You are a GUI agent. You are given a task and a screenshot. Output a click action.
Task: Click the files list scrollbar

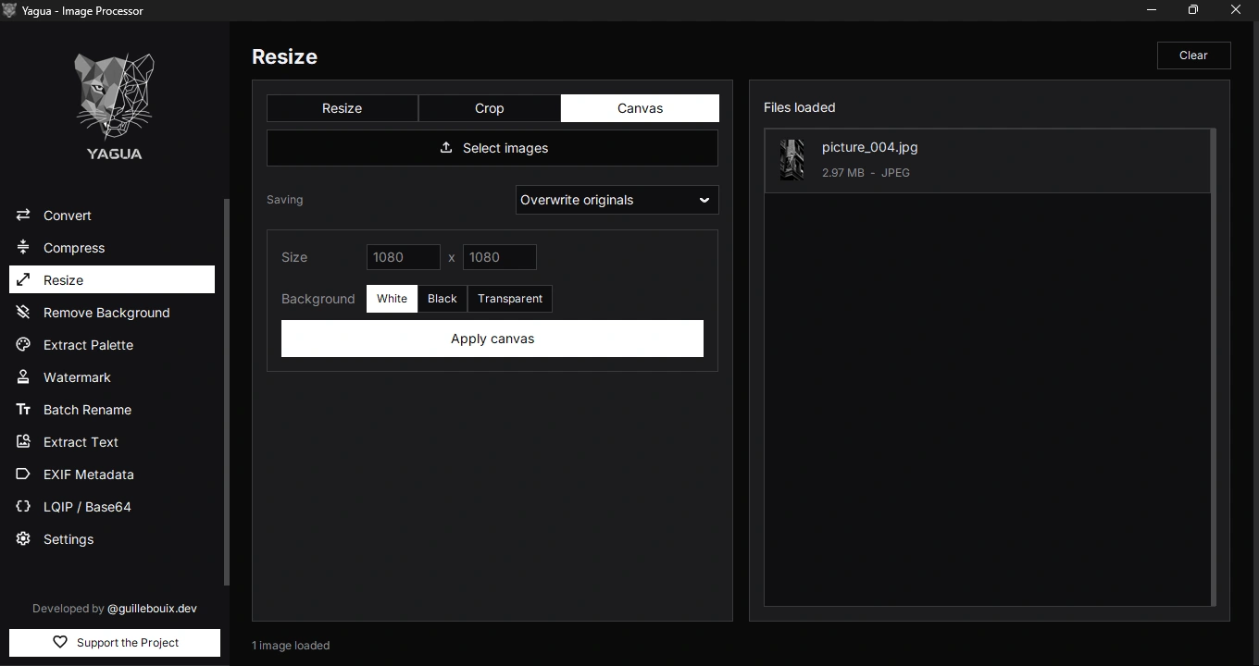pos(1213,367)
